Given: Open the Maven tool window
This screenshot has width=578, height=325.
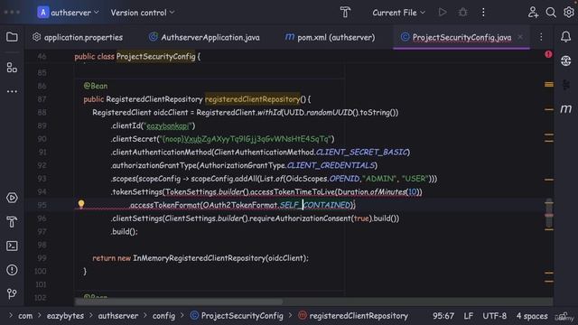Looking at the screenshot, I should 566,108.
